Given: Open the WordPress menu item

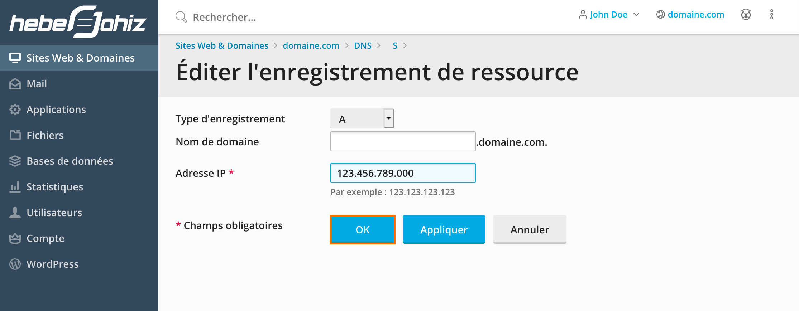Looking at the screenshot, I should click(79, 264).
